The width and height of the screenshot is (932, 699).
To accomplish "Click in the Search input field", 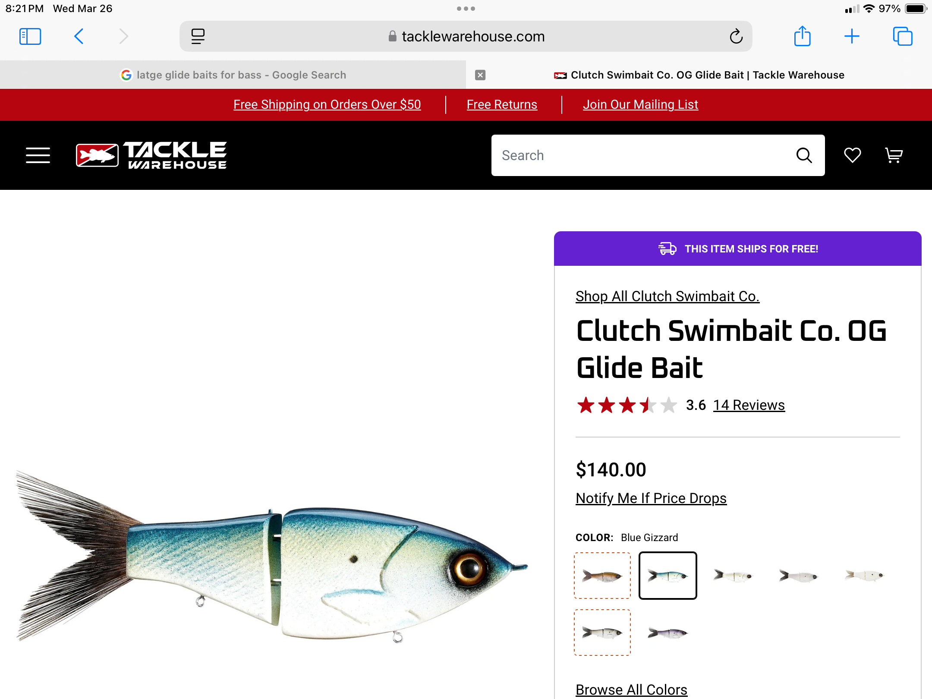I will coord(643,155).
